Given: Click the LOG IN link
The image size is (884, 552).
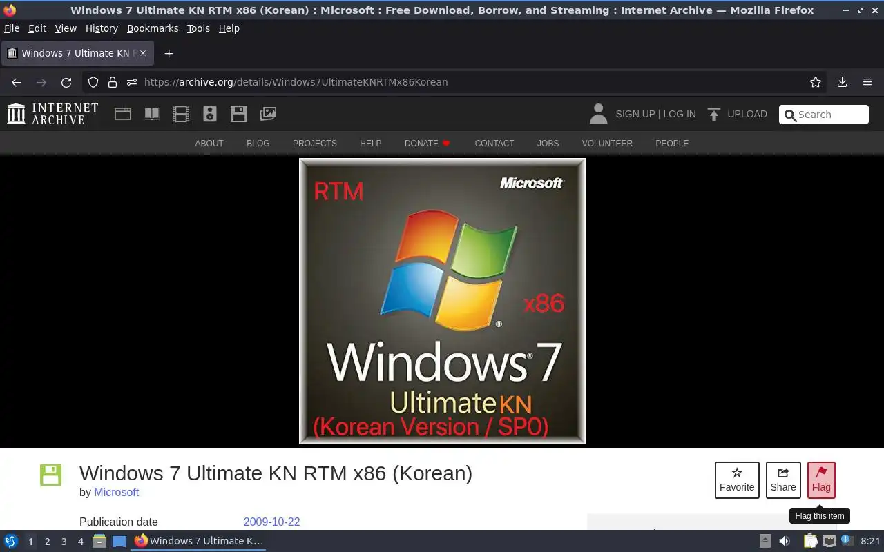Looking at the screenshot, I should point(680,114).
